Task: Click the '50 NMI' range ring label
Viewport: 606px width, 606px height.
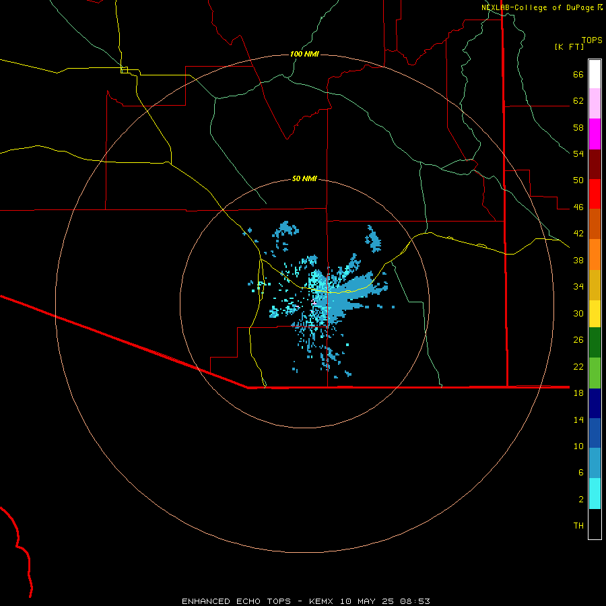Action: click(304, 178)
